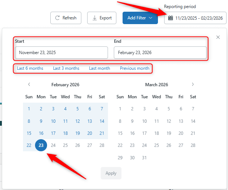This screenshot has height=190, width=228.
Task: Go to next month using right chevron
Action: (193, 84)
